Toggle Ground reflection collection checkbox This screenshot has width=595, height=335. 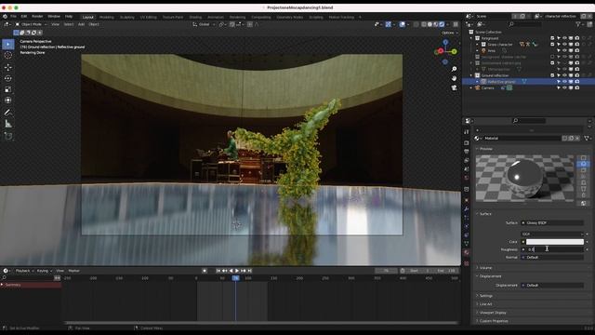click(552, 75)
